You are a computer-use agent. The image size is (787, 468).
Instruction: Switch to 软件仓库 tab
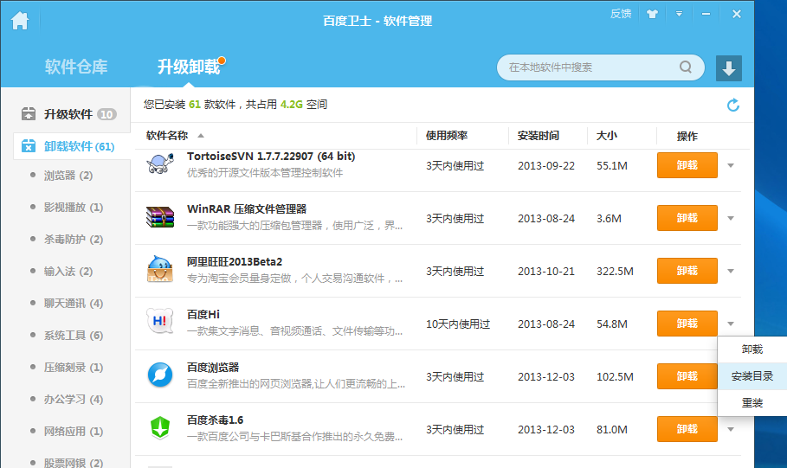click(x=76, y=67)
